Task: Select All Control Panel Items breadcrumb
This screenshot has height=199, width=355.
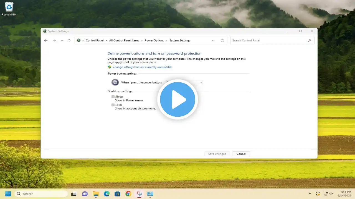Action: [124, 41]
